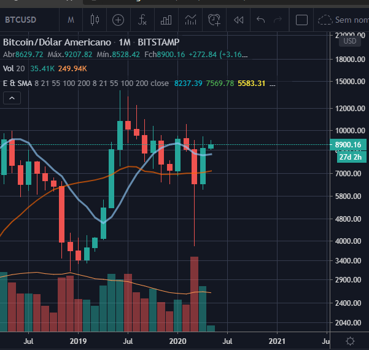
Task: Open the M timeframe interval dropdown
Action: (x=71, y=20)
